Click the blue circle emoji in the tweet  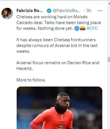click(77, 28)
